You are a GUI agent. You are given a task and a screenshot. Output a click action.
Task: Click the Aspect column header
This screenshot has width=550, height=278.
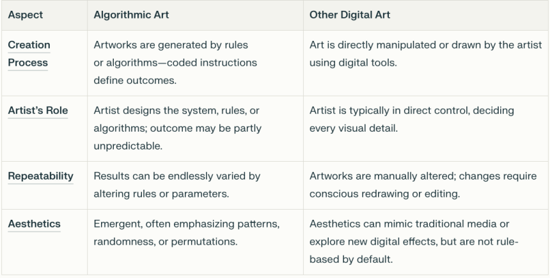[25, 15]
